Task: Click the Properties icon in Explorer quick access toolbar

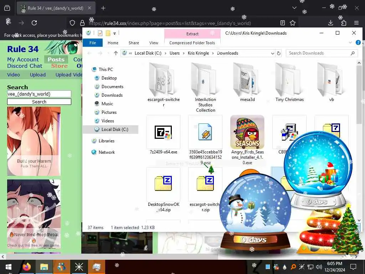Action: [100, 33]
